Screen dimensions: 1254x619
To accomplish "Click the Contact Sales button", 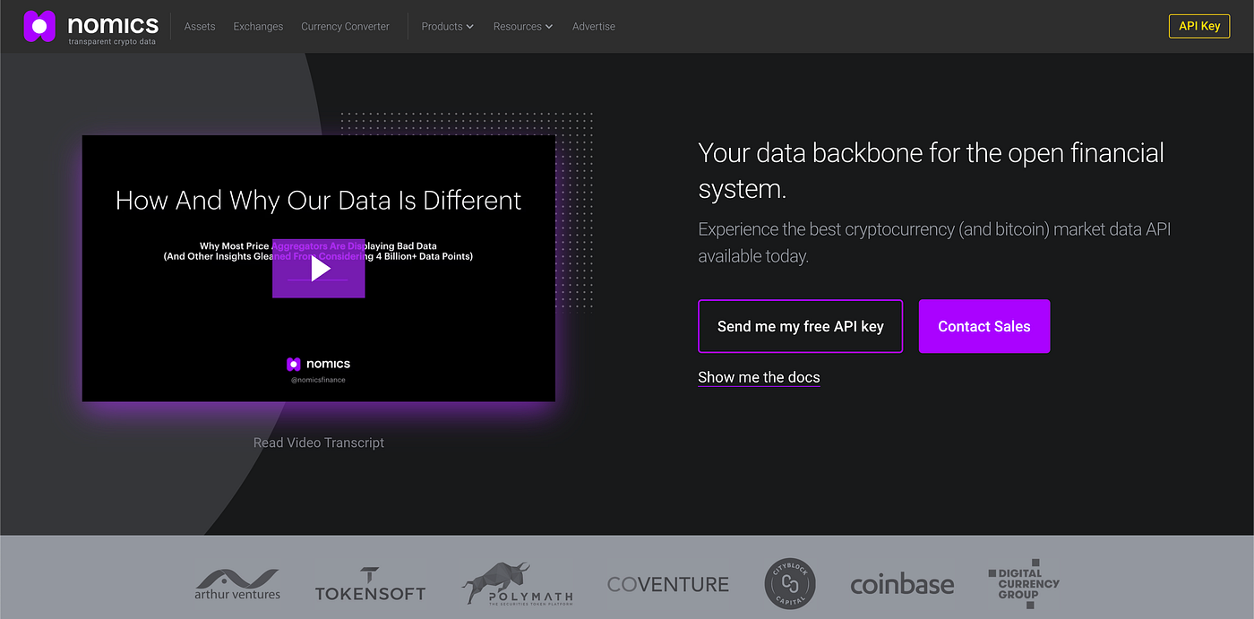I will [983, 326].
